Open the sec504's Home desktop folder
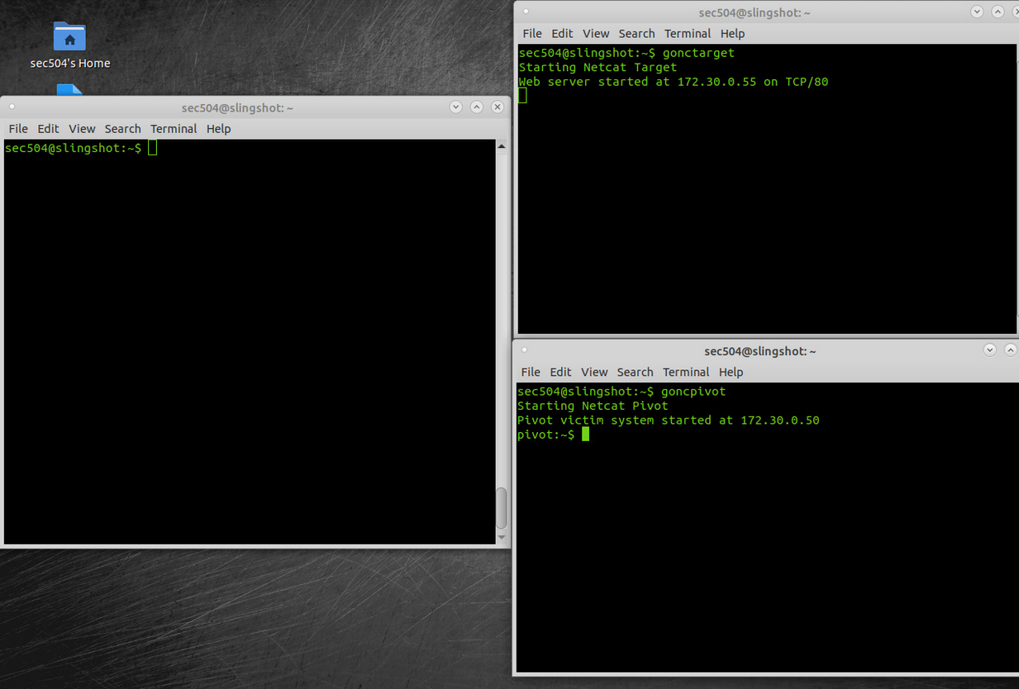The image size is (1019, 689). pyautogui.click(x=69, y=37)
